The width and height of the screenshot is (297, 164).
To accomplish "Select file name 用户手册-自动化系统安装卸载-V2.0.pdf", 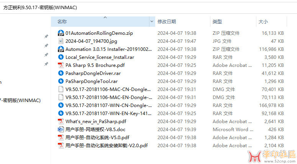I will [x=107, y=146].
